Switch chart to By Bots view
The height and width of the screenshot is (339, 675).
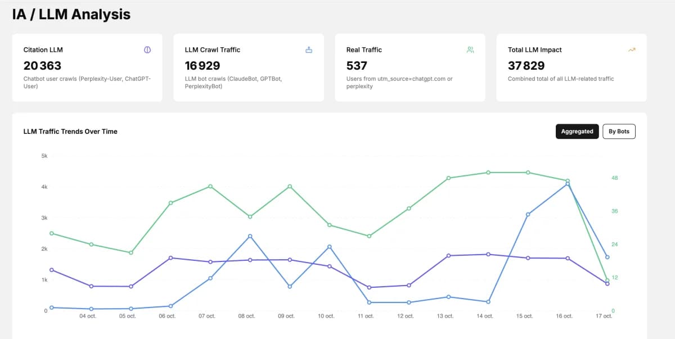[x=619, y=132]
